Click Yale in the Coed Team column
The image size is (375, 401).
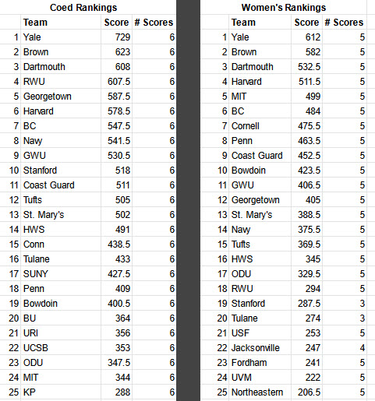coord(61,37)
